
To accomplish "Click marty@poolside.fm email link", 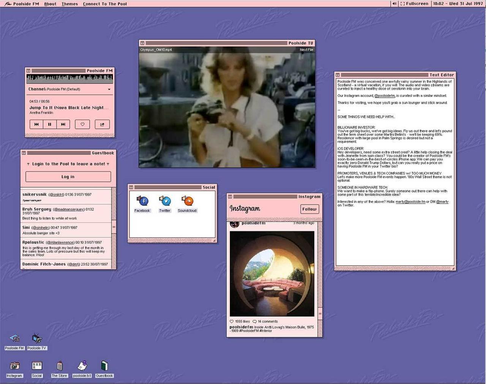I will (410, 202).
